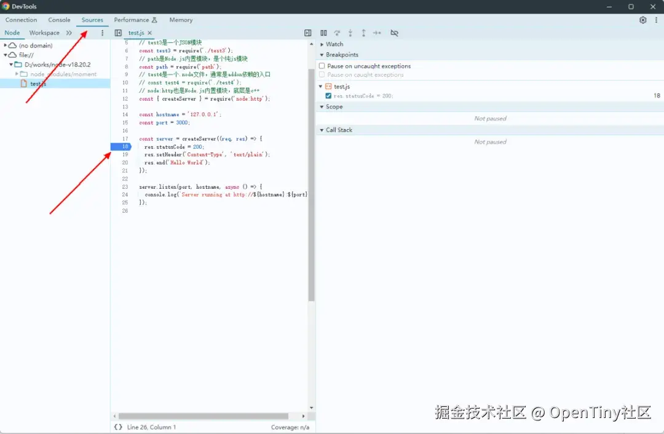Jump to breakpoint line number 18 in sidebar
Image resolution: width=664 pixels, height=434 pixels.
657,96
